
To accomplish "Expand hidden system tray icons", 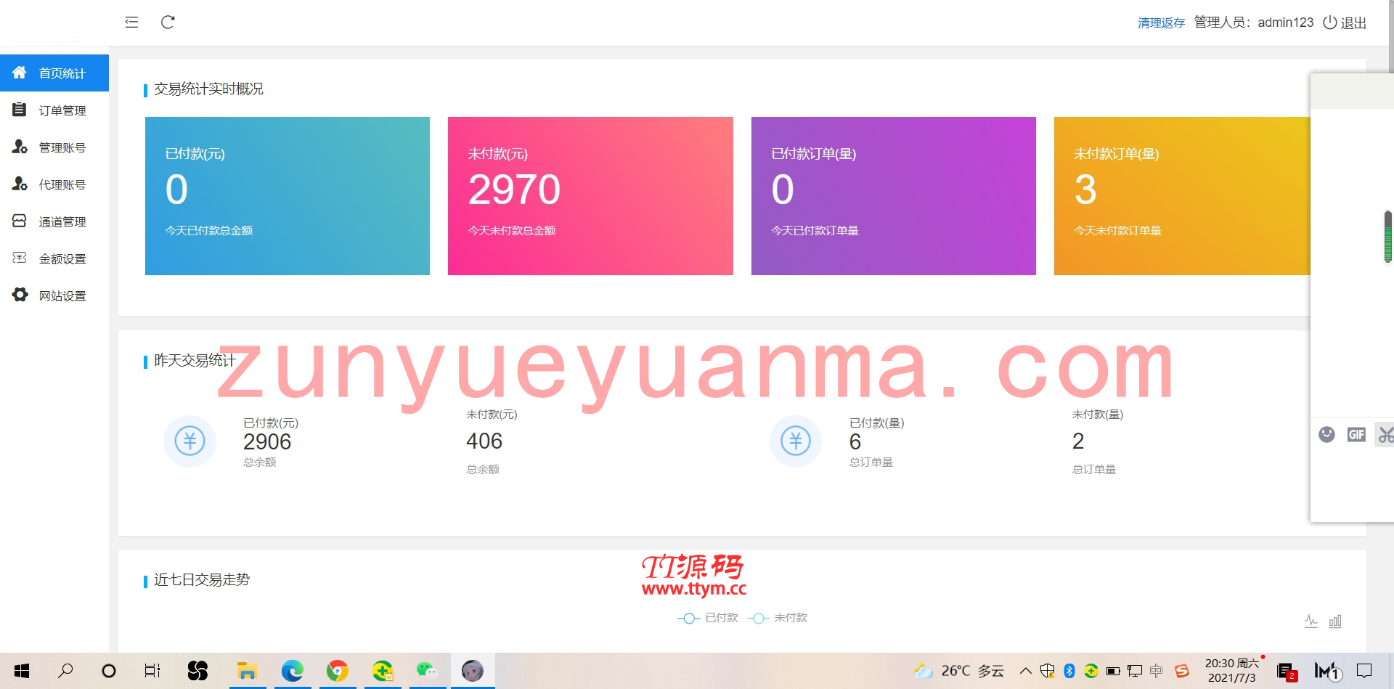I will (1026, 671).
